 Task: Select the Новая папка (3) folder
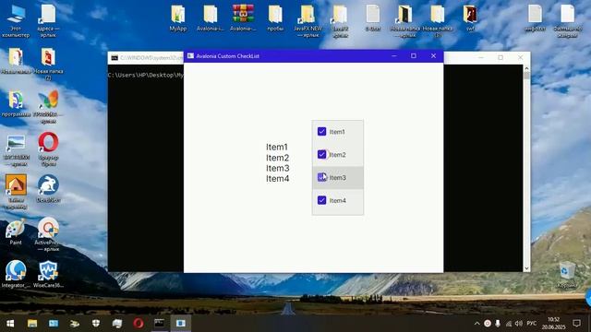[x=438, y=21]
